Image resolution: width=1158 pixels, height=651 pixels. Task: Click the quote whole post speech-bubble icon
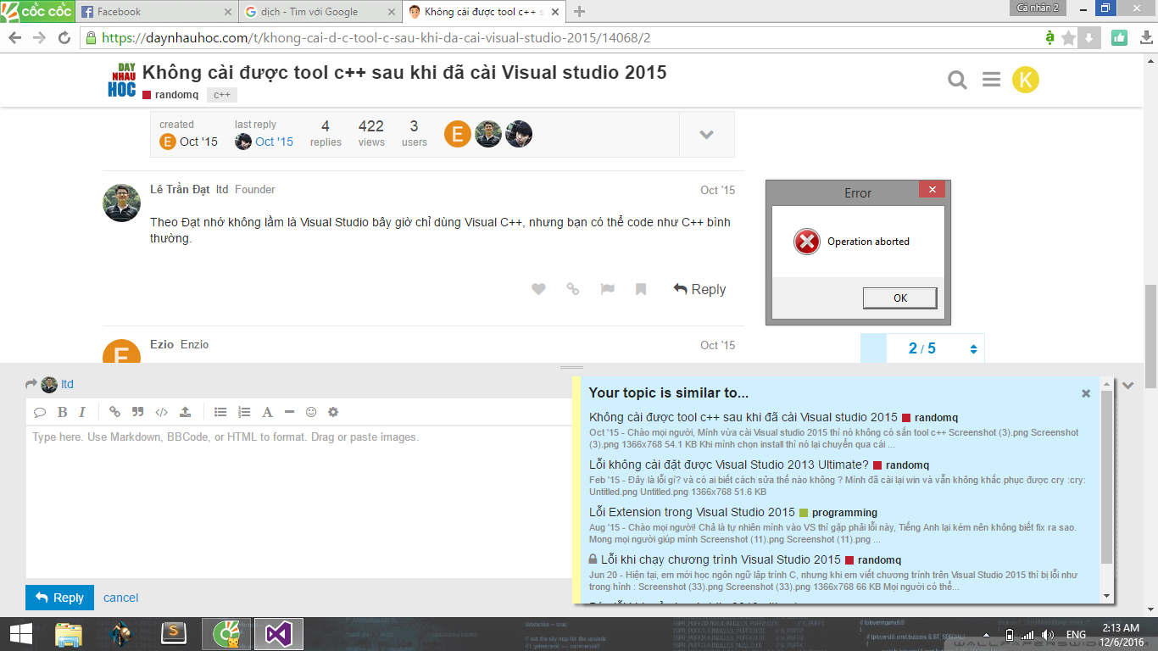tap(40, 412)
